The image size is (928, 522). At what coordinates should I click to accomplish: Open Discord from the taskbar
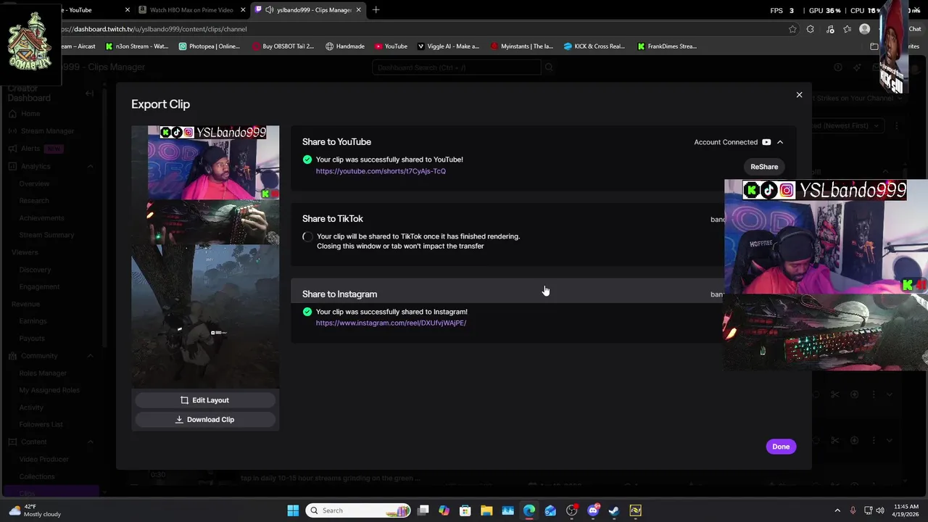click(x=593, y=510)
